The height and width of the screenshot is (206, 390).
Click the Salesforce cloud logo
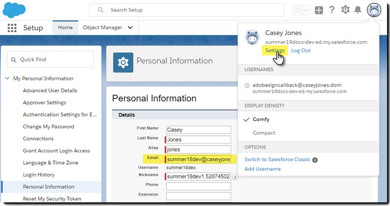click(14, 10)
